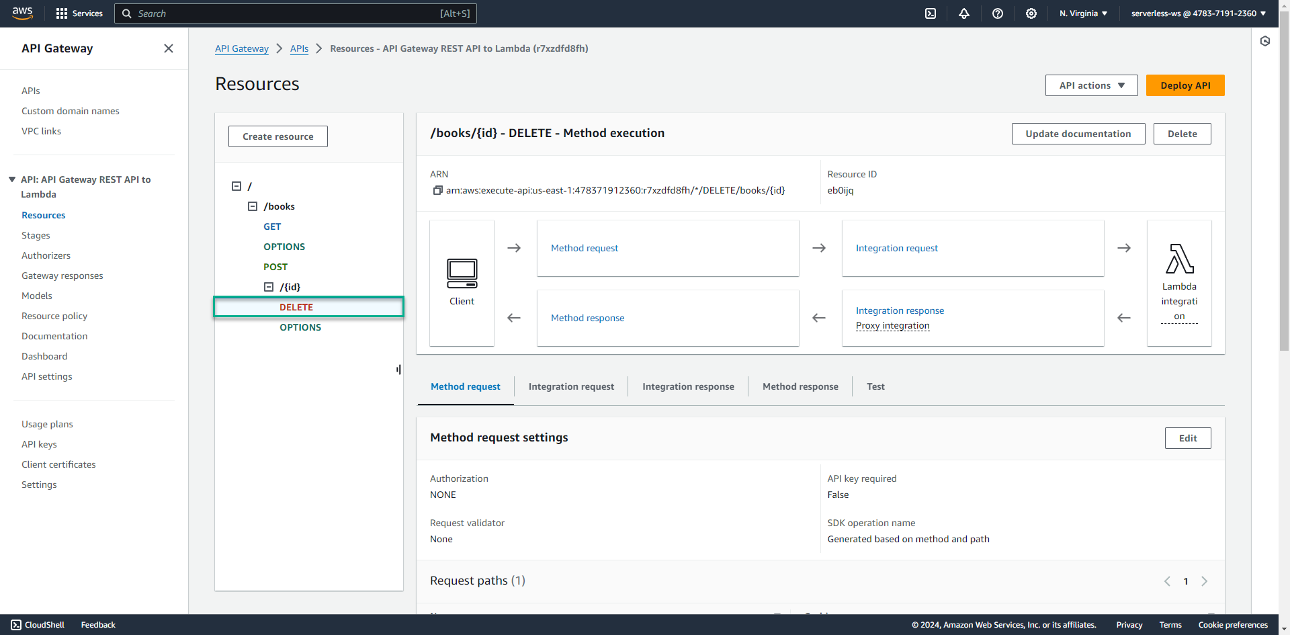Click the AWS search input field
The image size is (1290, 635).
[x=296, y=13]
